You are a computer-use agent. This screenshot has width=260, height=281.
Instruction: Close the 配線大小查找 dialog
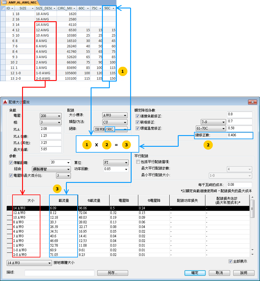(x=252, y=102)
